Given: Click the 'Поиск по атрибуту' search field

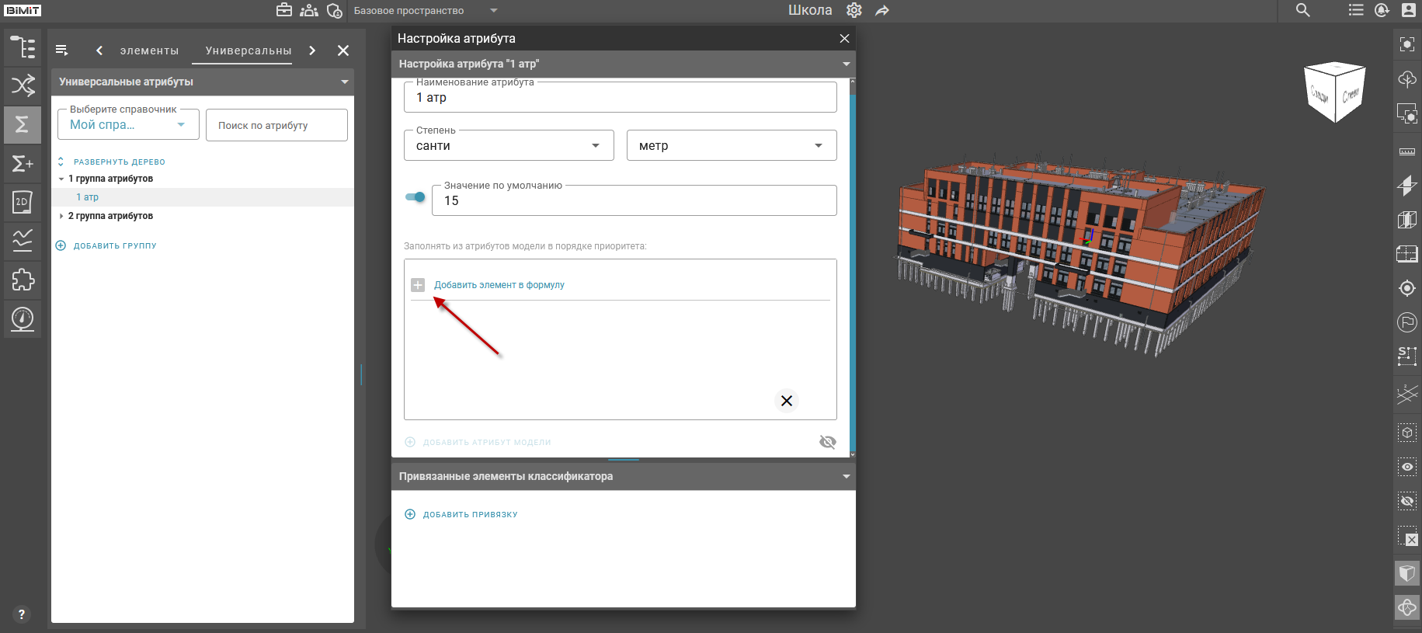Looking at the screenshot, I should [276, 125].
